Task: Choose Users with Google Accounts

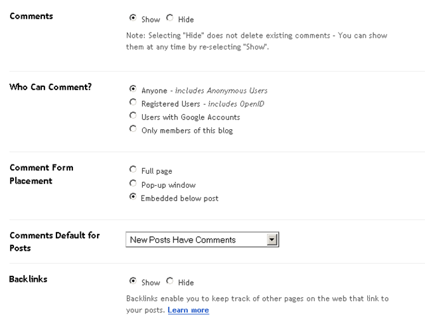Action: (133, 115)
